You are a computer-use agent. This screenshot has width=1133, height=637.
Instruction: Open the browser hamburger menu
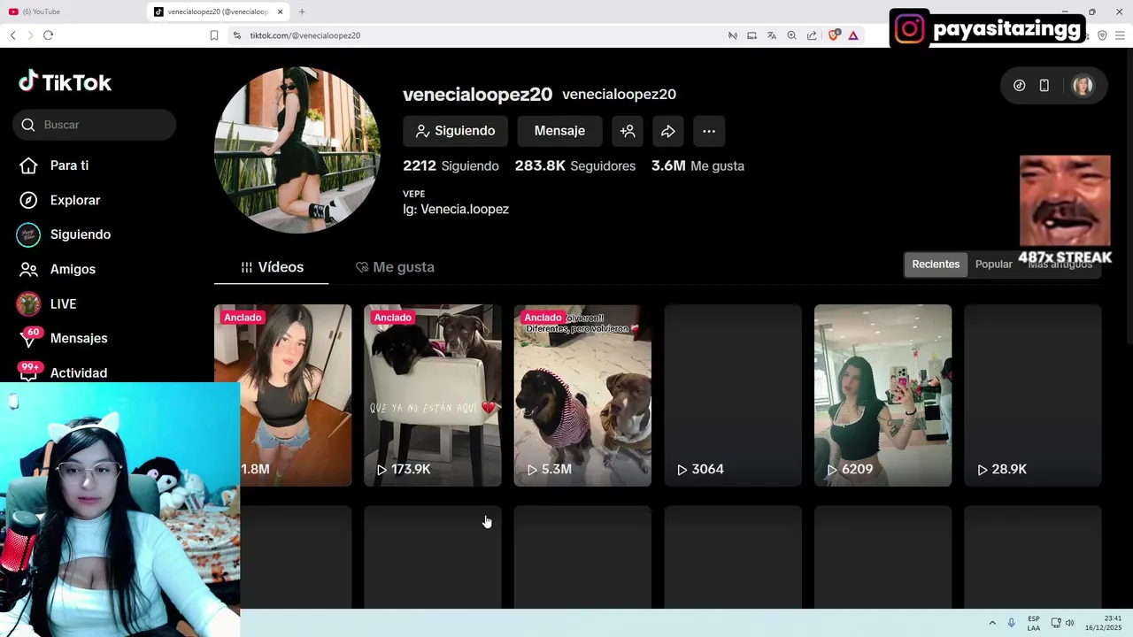pos(1121,35)
